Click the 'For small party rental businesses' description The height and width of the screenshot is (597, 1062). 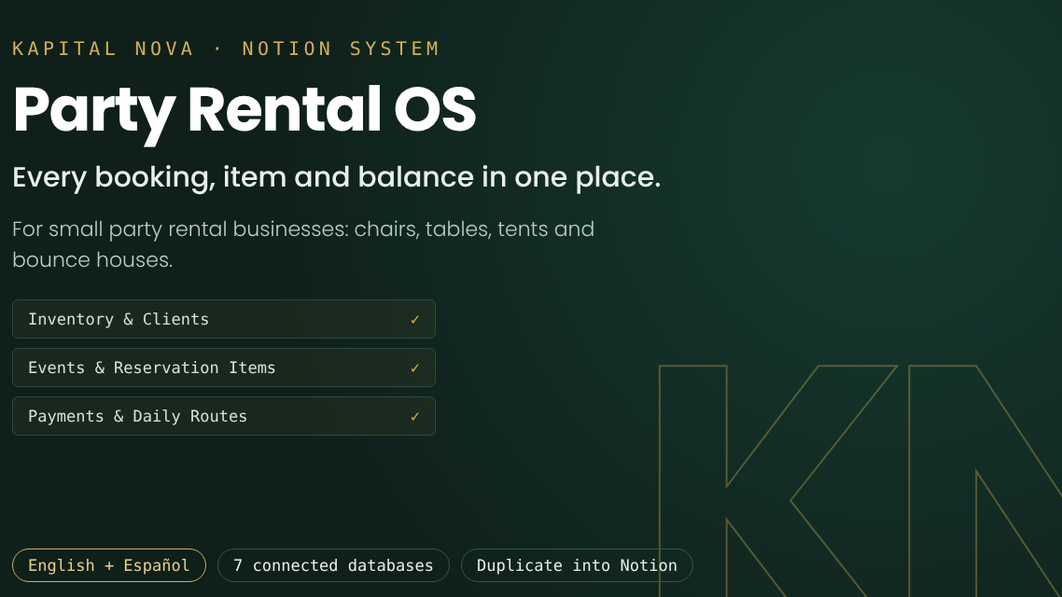point(303,244)
